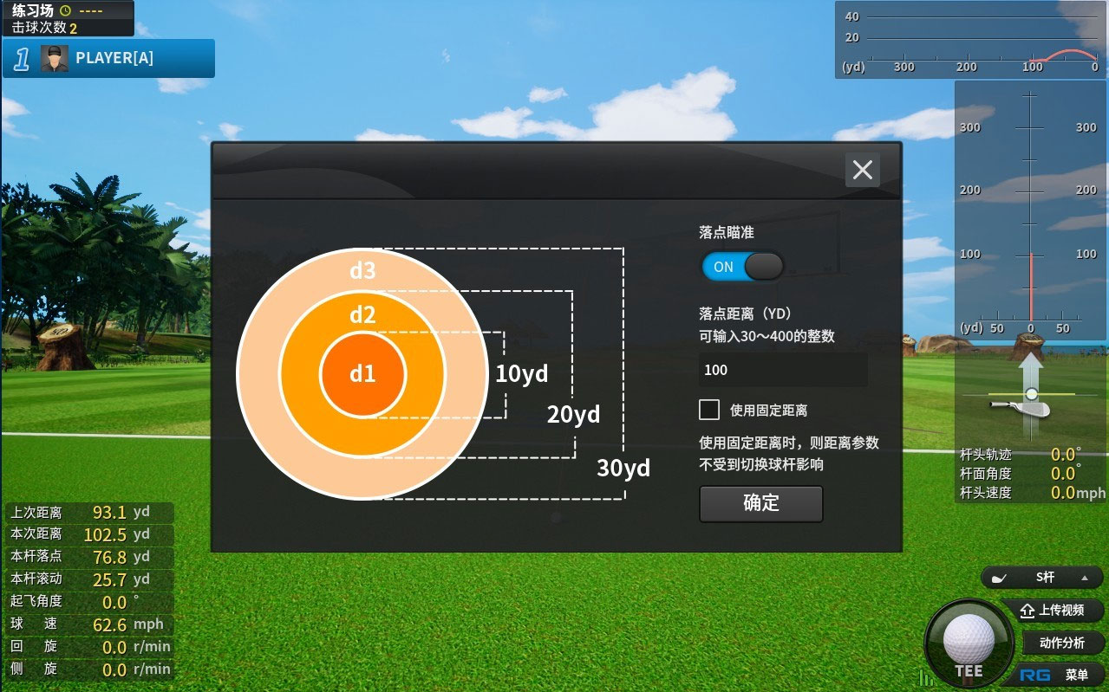Click the player avatar next to PLAYER[A]
The height and width of the screenshot is (692, 1109).
tap(55, 59)
